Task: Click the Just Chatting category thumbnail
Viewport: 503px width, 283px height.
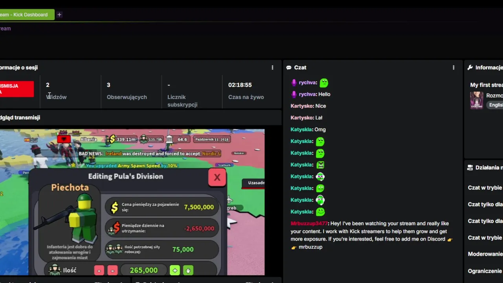Action: tap(477, 100)
